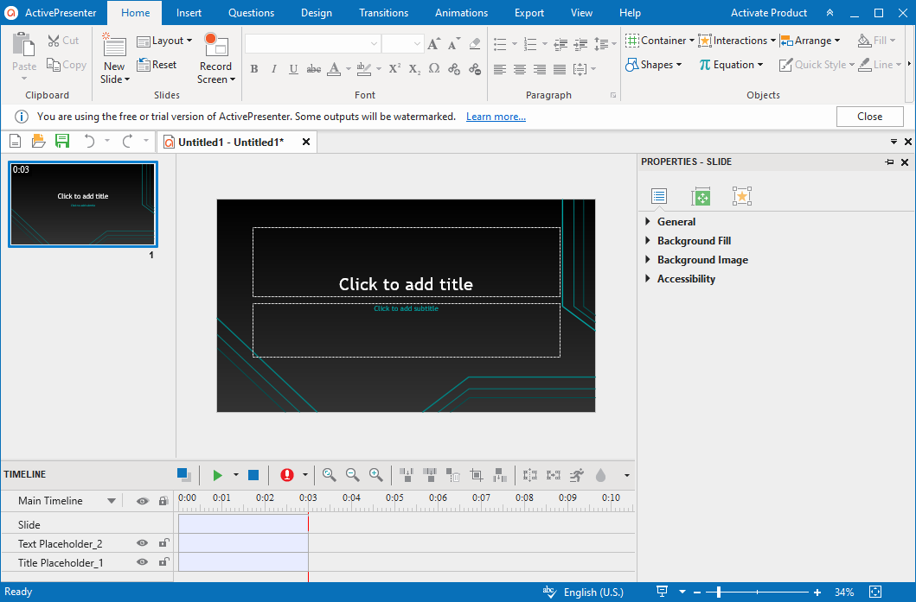Click the New Slide icon
This screenshot has width=916, height=602.
113,45
